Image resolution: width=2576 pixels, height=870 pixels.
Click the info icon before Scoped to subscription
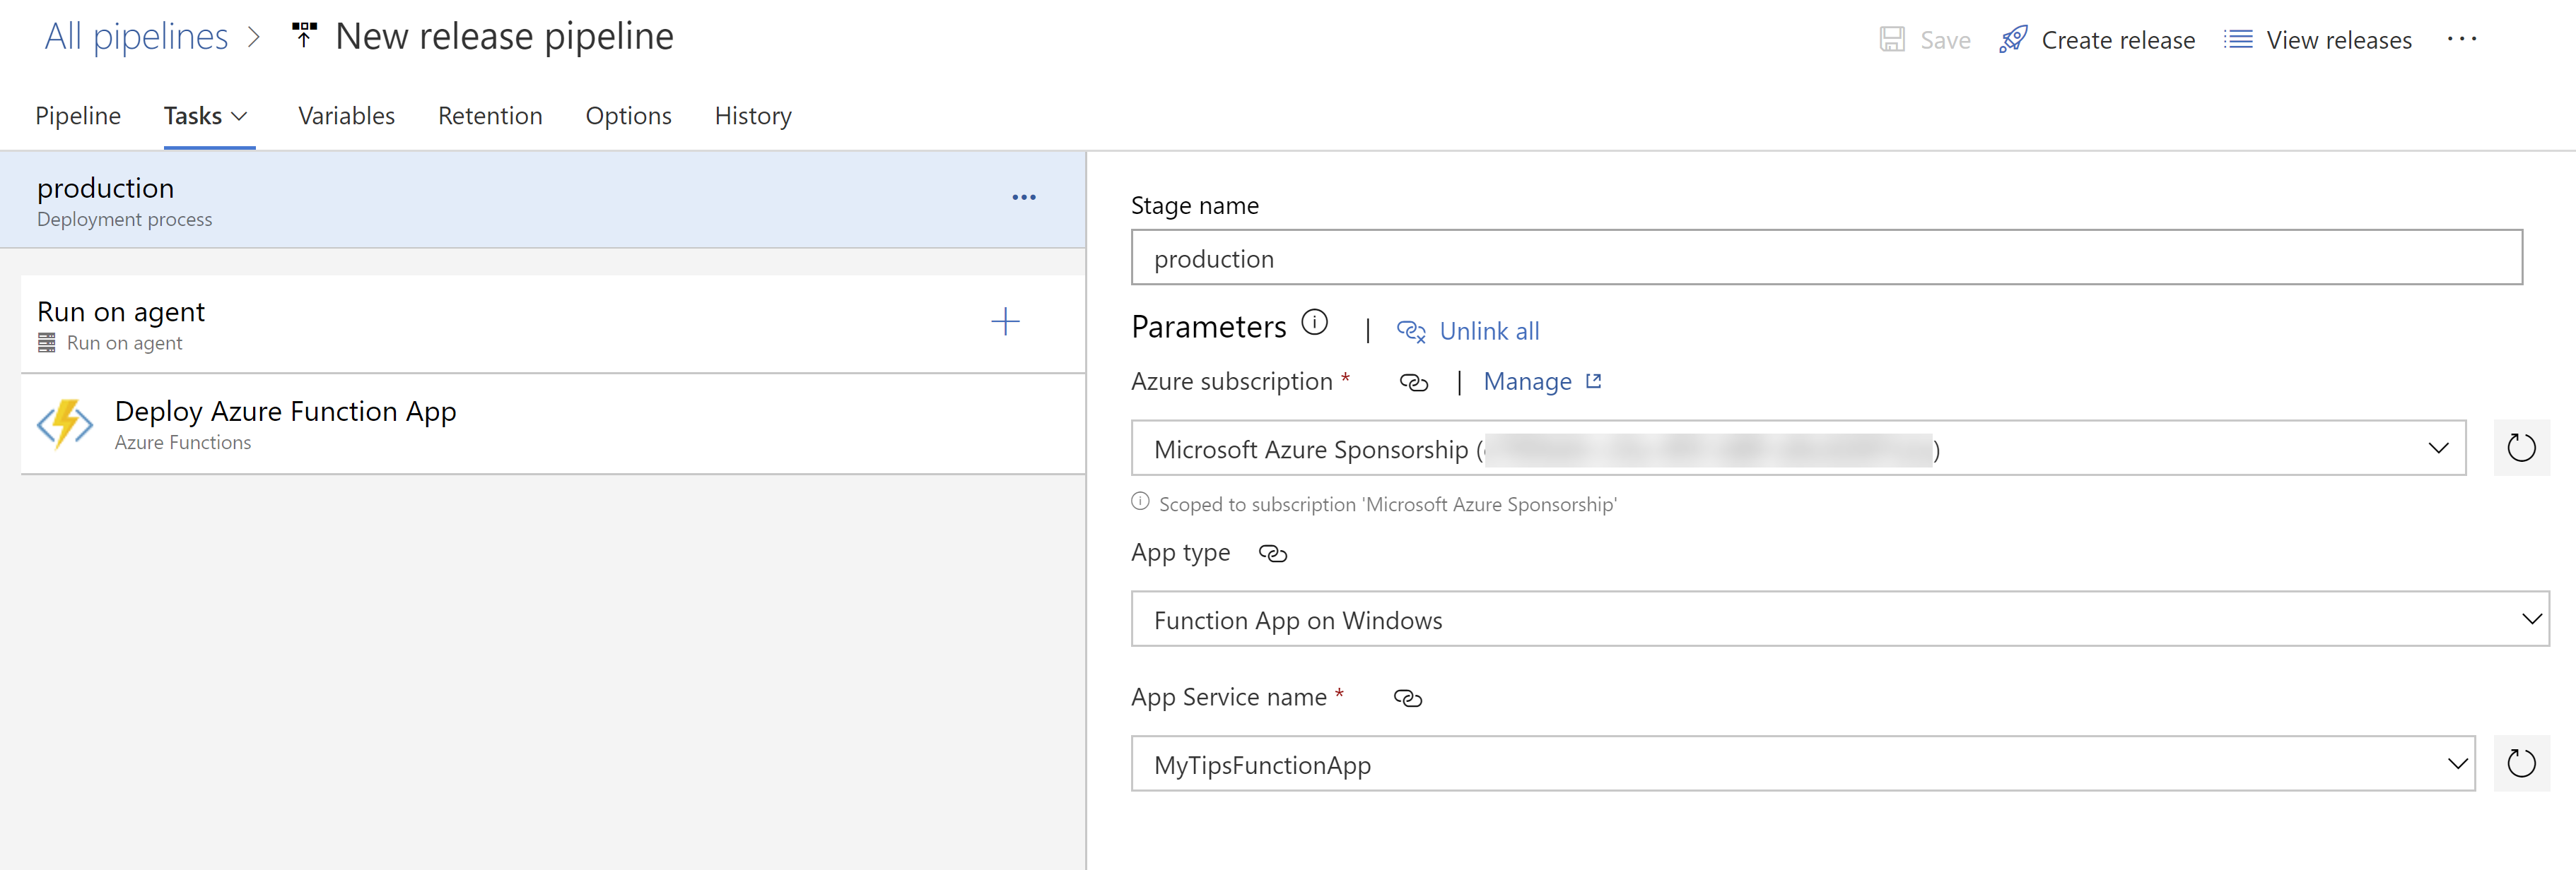click(x=1140, y=501)
